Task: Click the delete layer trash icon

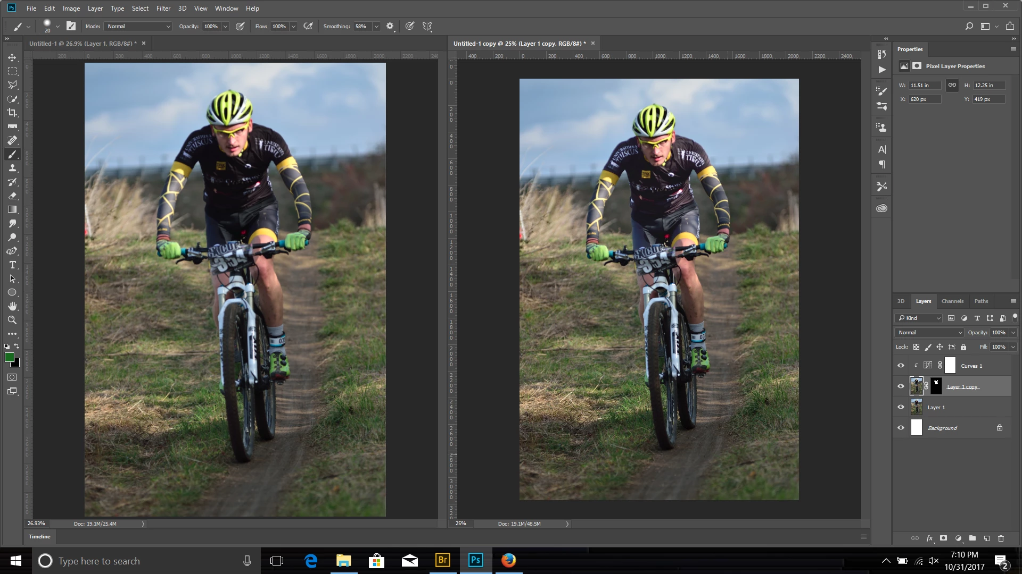Action: coord(1001,538)
